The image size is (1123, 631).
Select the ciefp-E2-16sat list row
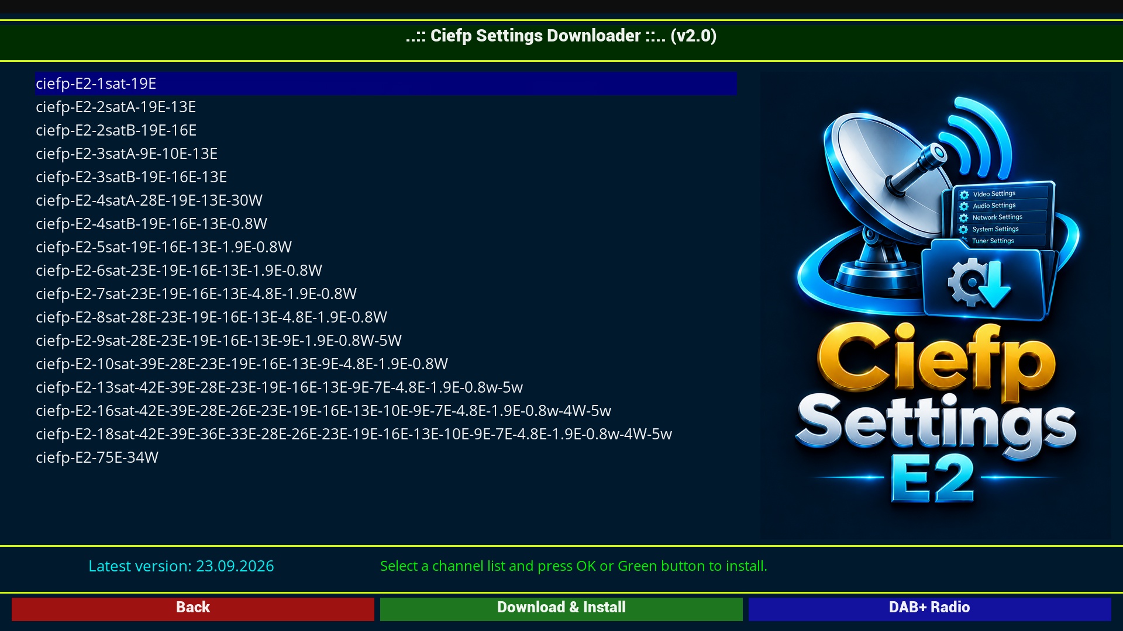(x=386, y=411)
